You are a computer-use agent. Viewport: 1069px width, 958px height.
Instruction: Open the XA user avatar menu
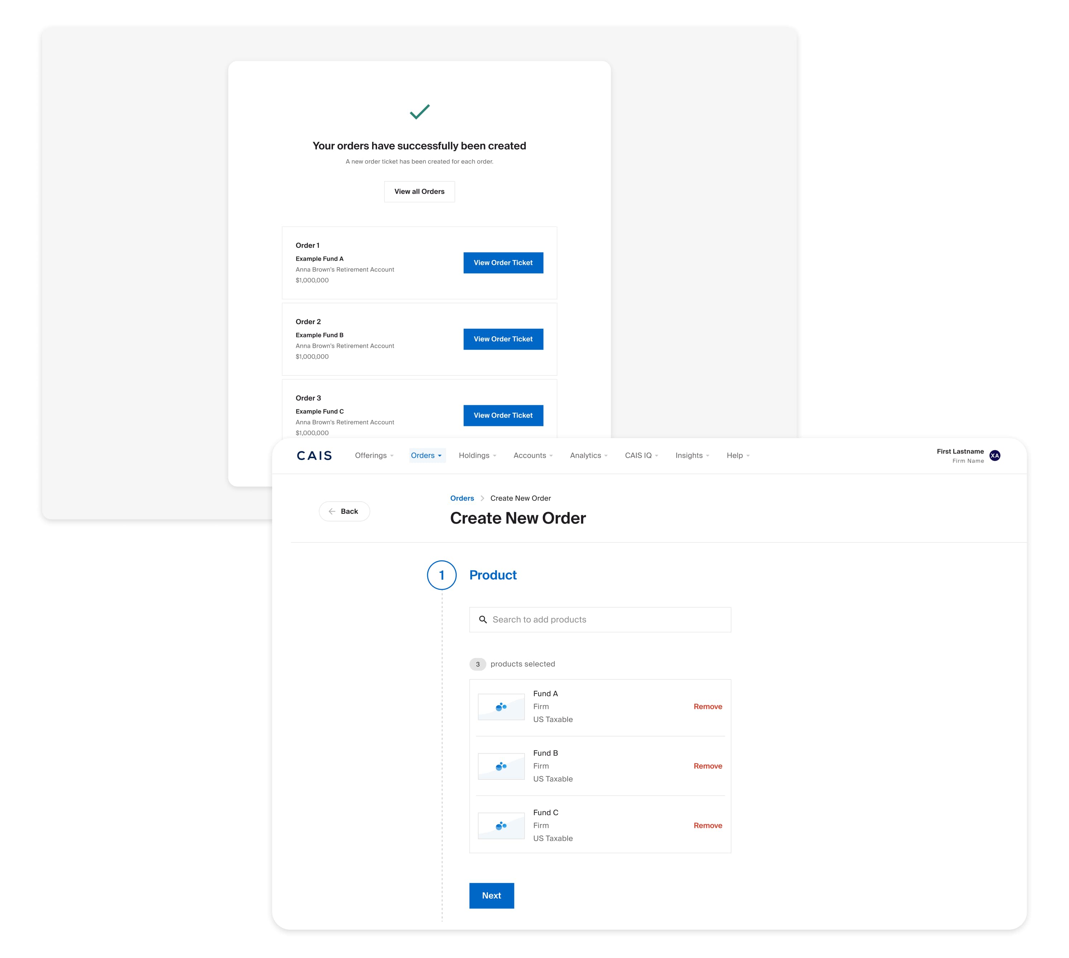(995, 456)
